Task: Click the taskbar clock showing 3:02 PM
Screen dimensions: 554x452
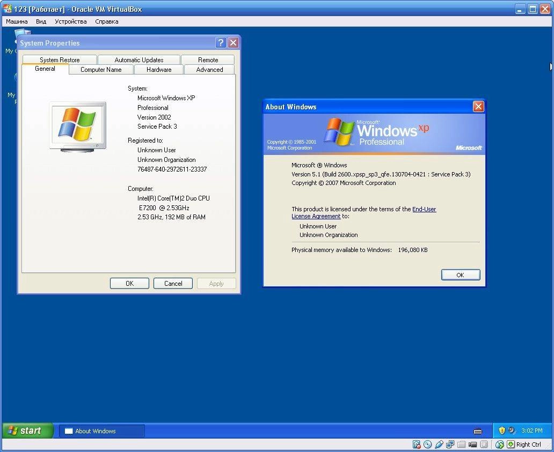Action: (x=532, y=431)
